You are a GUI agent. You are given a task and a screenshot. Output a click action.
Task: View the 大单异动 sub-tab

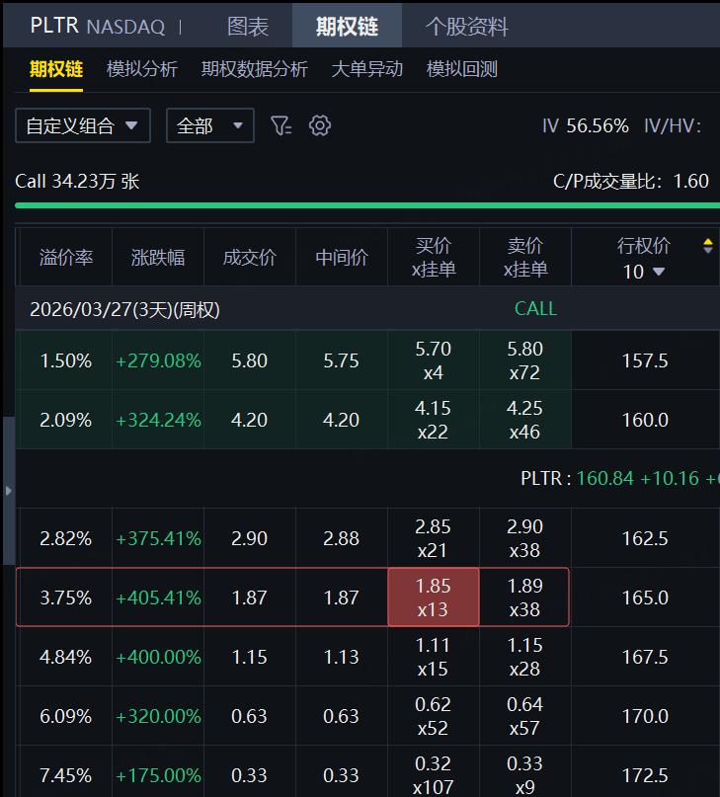[x=366, y=69]
